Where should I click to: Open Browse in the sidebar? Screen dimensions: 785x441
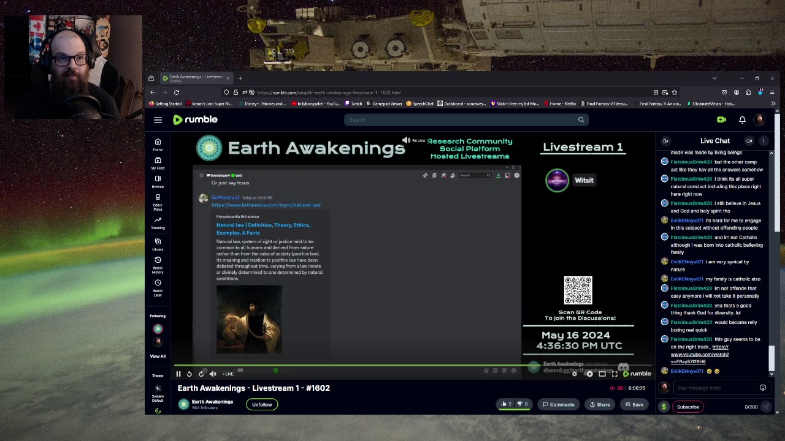click(158, 182)
